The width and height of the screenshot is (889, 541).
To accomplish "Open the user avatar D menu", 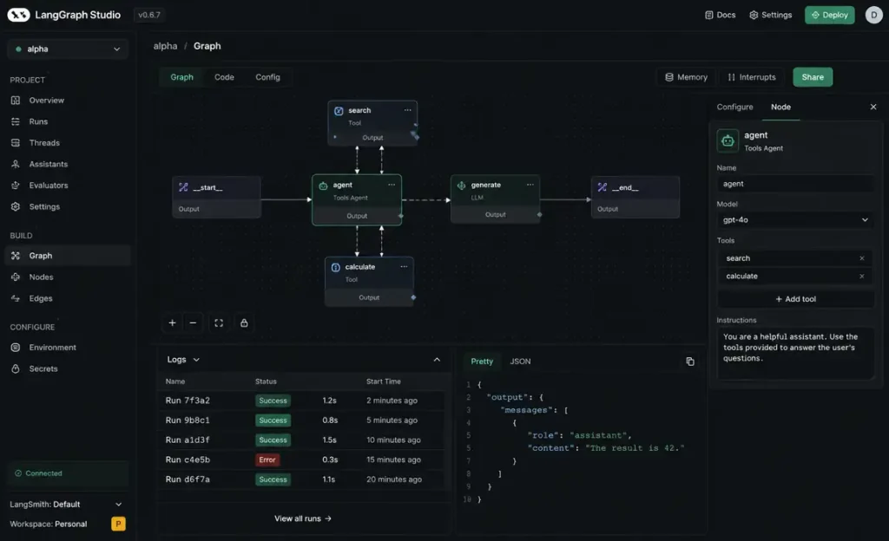I will coord(873,15).
